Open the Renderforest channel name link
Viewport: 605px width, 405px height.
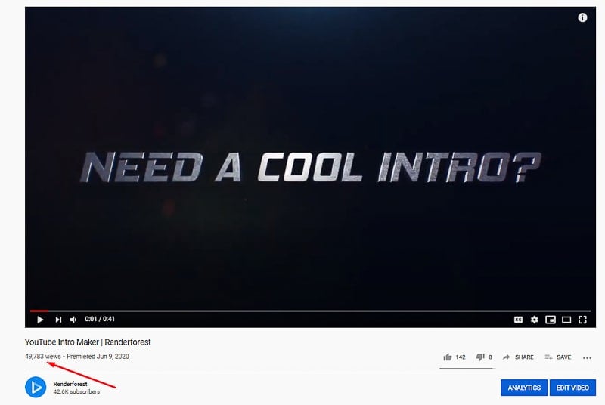click(70, 384)
